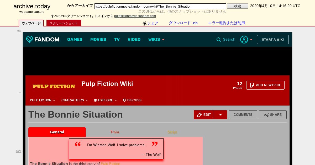Screen dimensions: 315x165
Task: Click the 10% page position marker
Action: [18, 151]
